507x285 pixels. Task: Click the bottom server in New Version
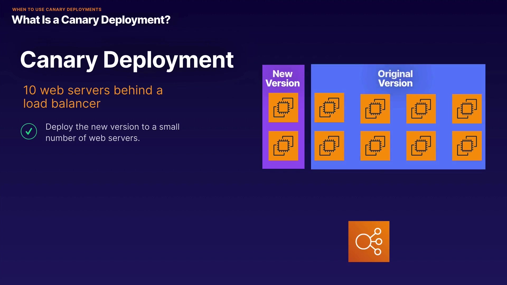283,146
